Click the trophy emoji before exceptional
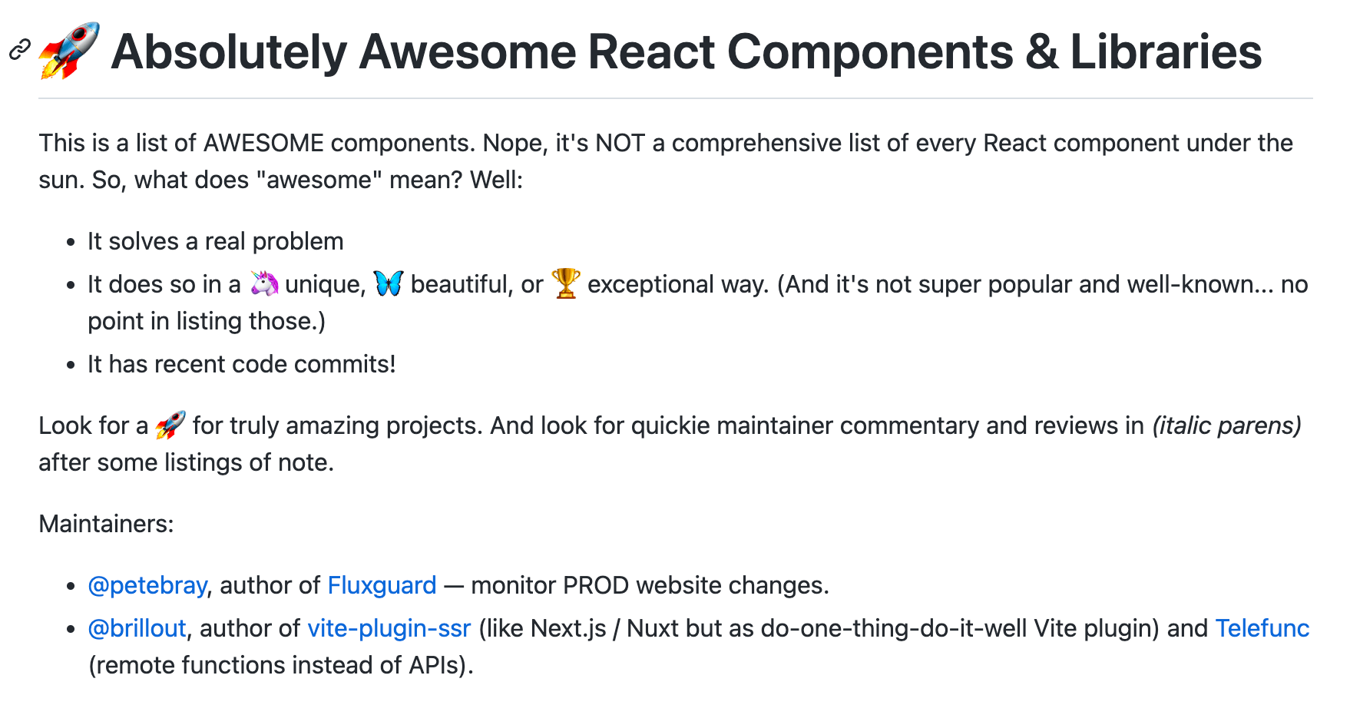The image size is (1350, 705). pos(566,283)
